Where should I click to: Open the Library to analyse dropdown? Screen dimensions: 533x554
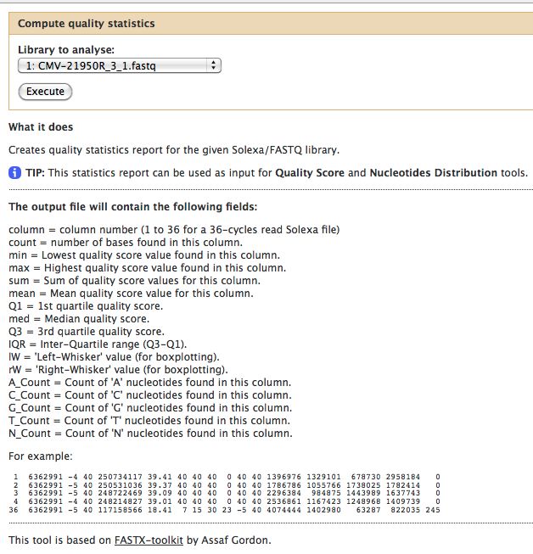(118, 65)
